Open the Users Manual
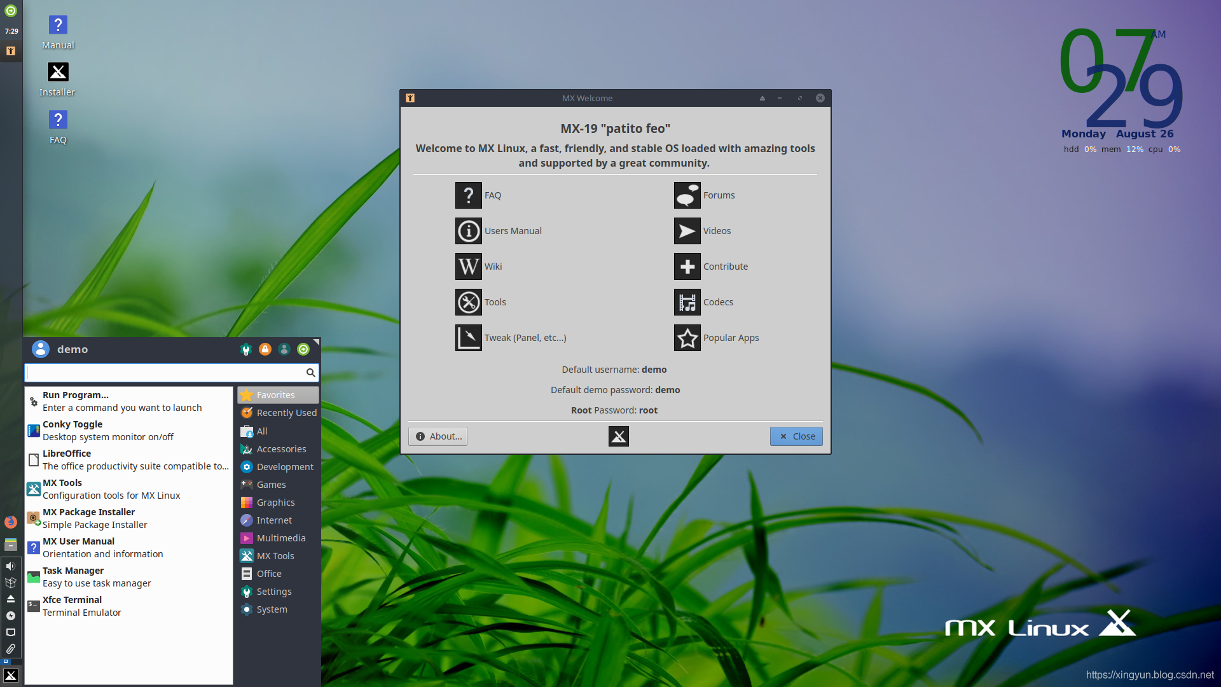The image size is (1221, 687). click(x=469, y=231)
